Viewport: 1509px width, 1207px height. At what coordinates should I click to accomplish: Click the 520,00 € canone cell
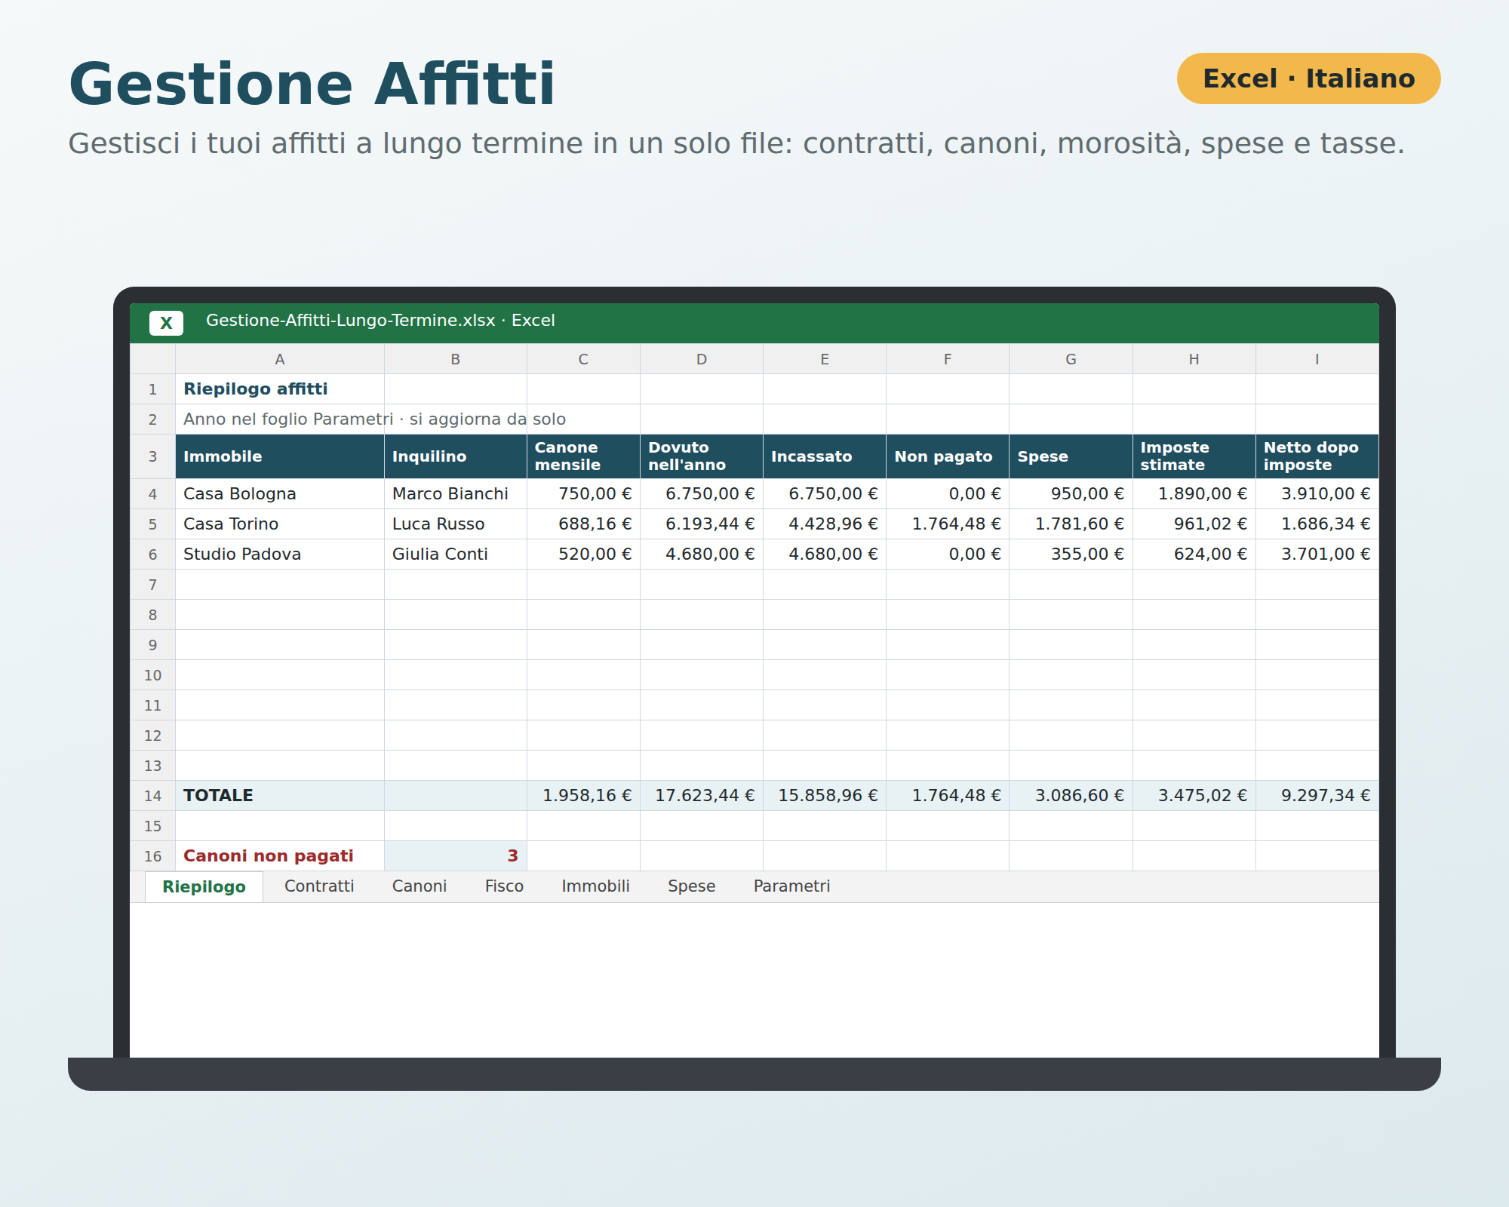pyautogui.click(x=583, y=554)
